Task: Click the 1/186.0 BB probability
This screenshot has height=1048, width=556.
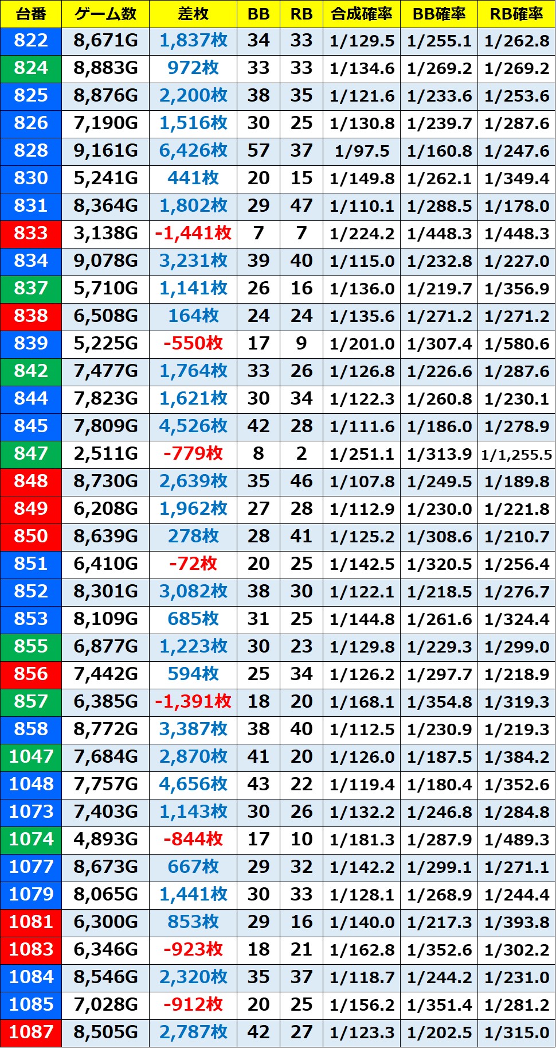Action: point(439,428)
